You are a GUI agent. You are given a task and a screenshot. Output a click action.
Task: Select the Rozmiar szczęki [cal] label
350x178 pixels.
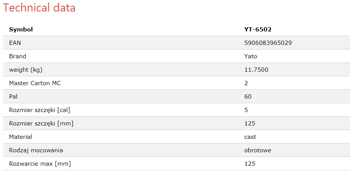[x=40, y=110]
